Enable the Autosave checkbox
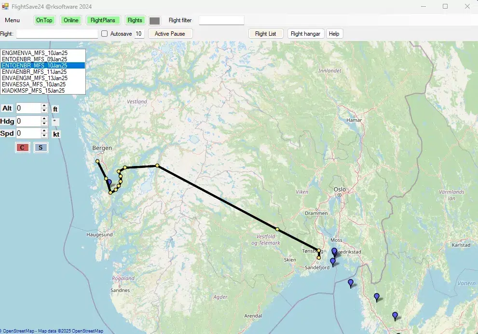 click(105, 34)
